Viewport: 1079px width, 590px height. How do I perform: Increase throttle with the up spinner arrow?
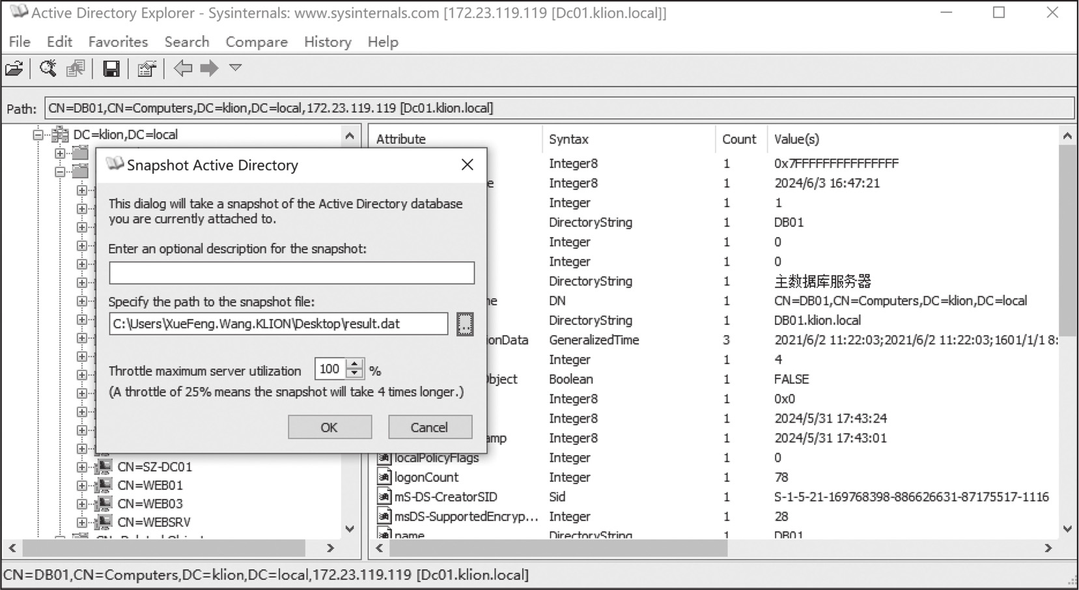pyautogui.click(x=354, y=365)
